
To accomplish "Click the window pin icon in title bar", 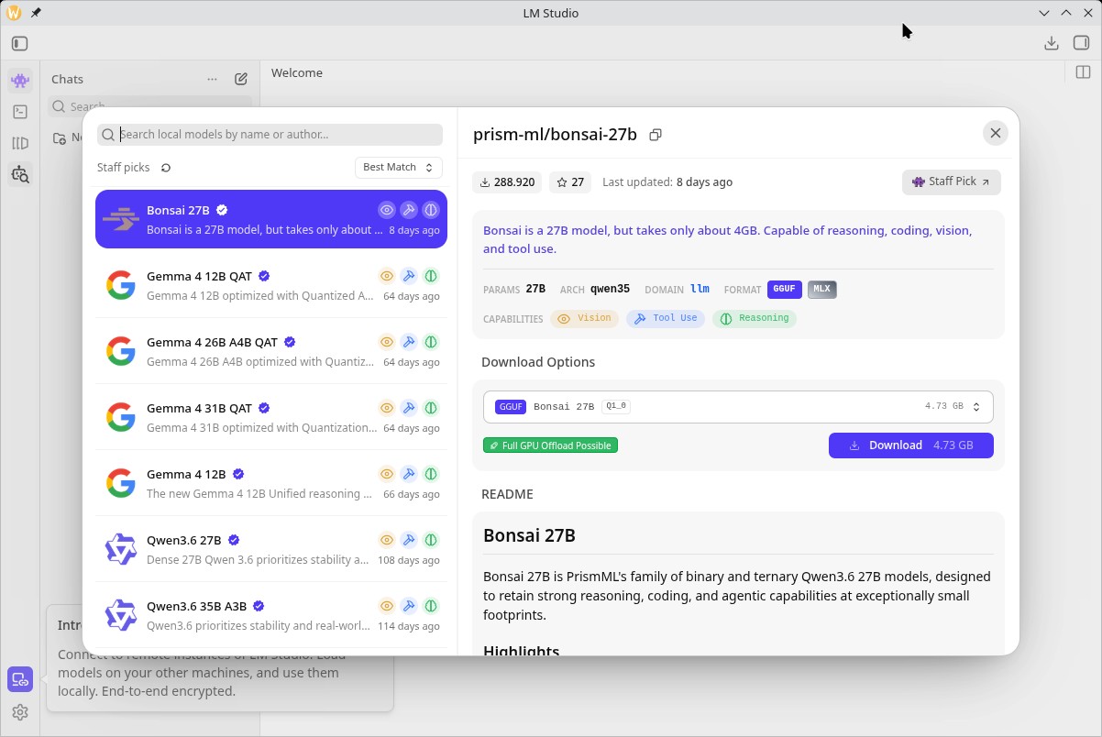I will pos(36,13).
